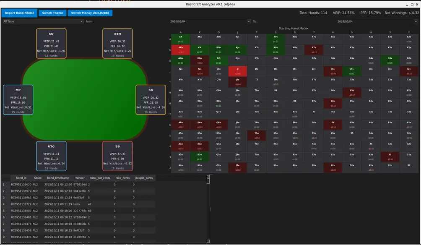Click the BB seat card
The height and width of the screenshot is (245, 421).
[117, 156]
